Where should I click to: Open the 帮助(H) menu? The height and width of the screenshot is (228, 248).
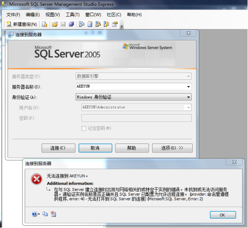pyautogui.click(x=134, y=15)
